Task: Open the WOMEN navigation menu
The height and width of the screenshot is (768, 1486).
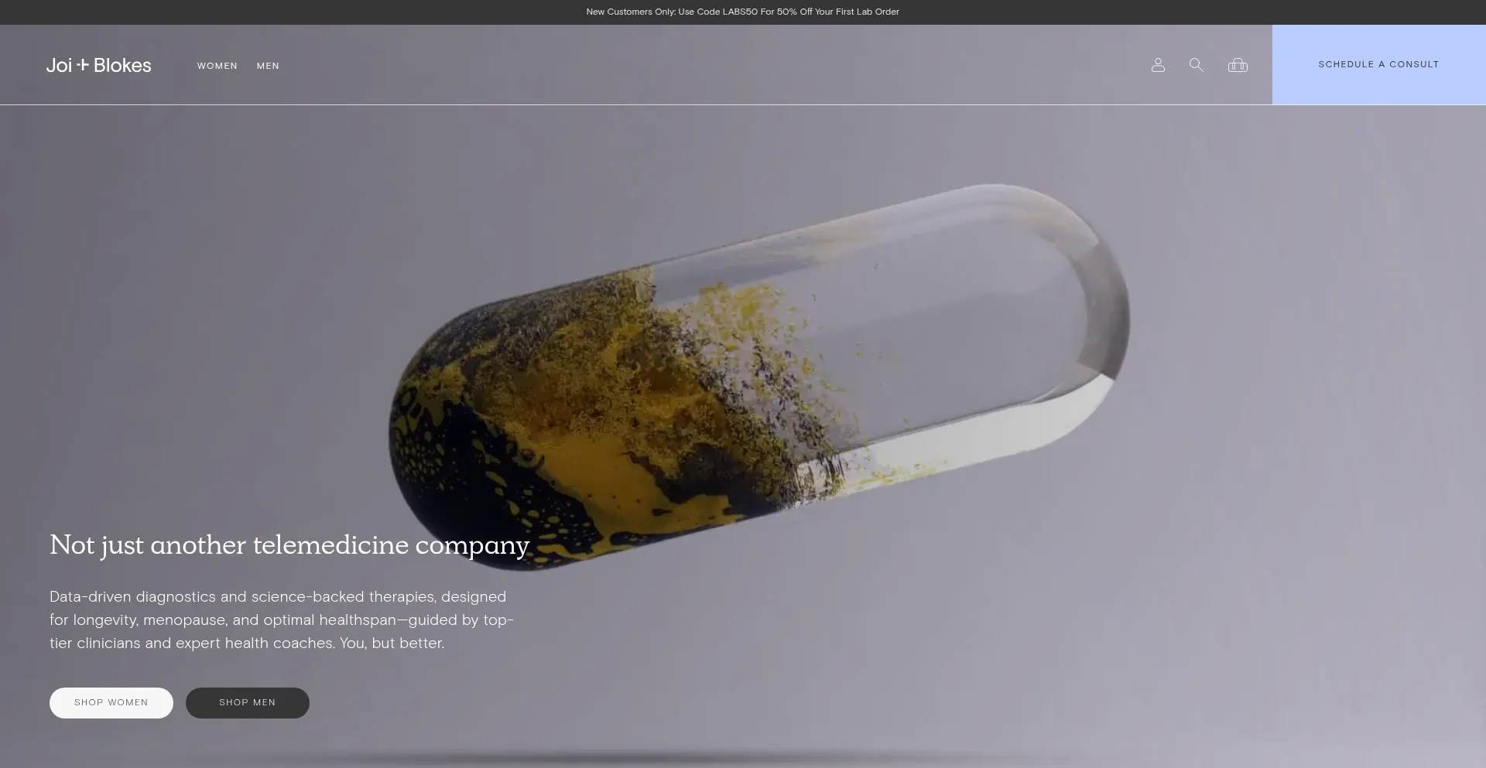Action: (x=217, y=66)
